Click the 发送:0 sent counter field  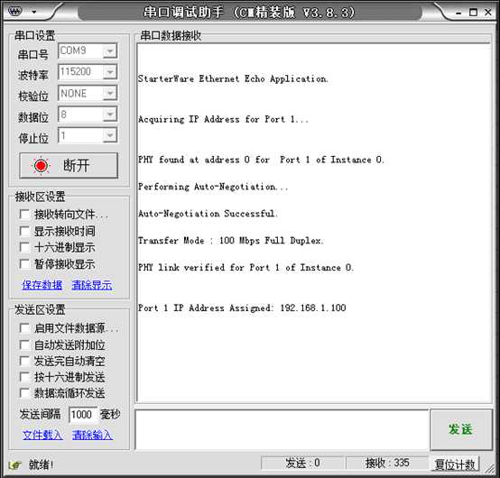click(x=302, y=463)
